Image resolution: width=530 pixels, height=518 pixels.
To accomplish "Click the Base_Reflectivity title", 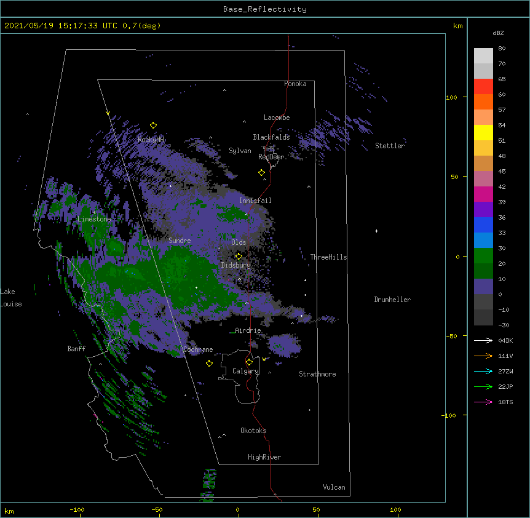I will (x=265, y=9).
